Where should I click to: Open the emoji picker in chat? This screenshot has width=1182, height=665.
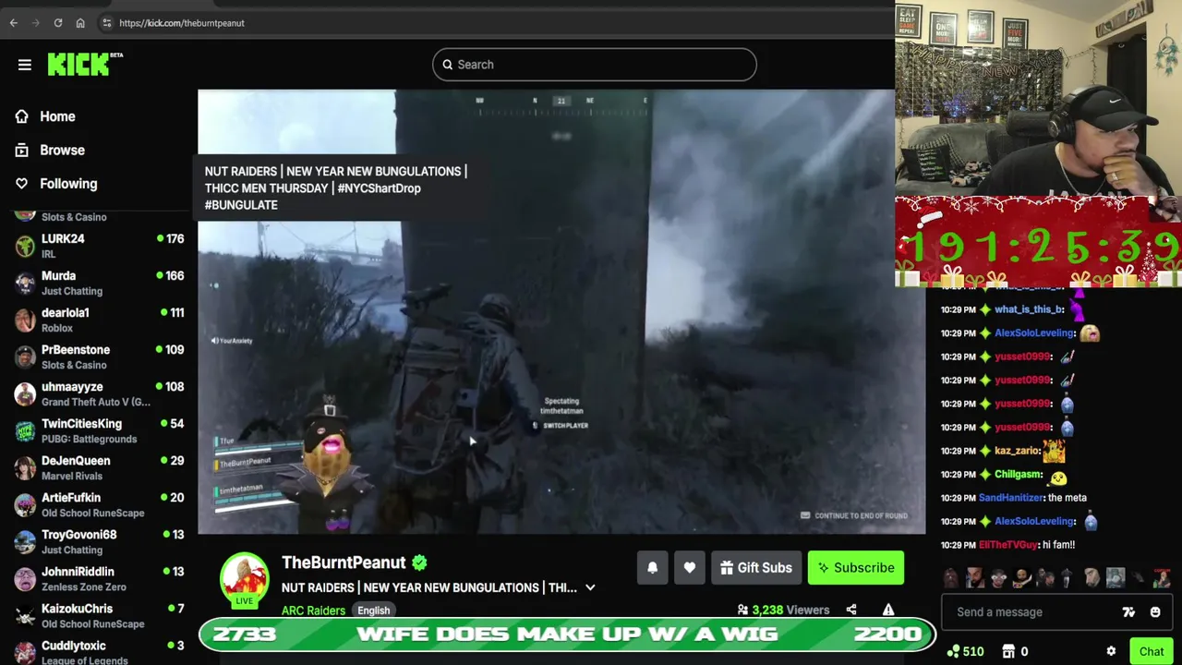tap(1155, 611)
